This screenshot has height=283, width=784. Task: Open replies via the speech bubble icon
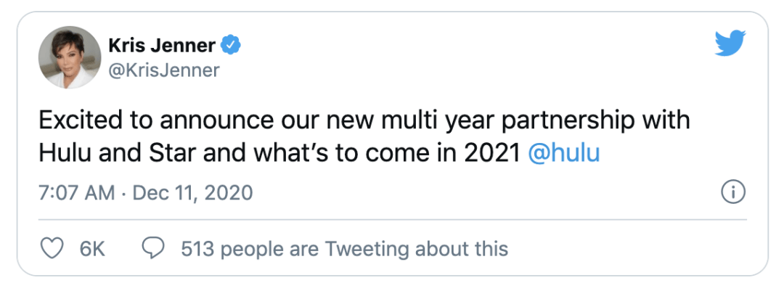tap(153, 248)
